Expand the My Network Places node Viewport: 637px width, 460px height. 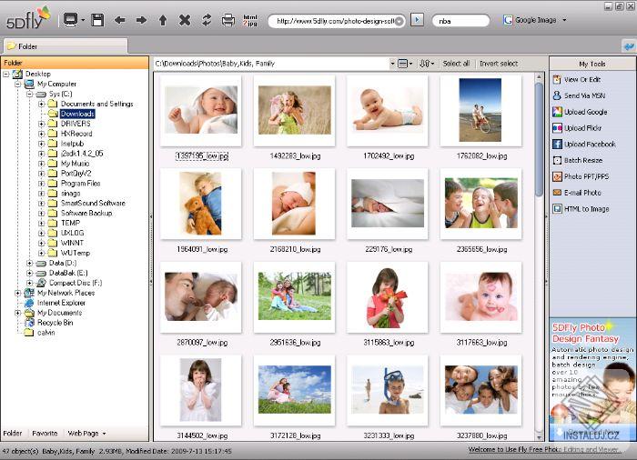coord(18,293)
